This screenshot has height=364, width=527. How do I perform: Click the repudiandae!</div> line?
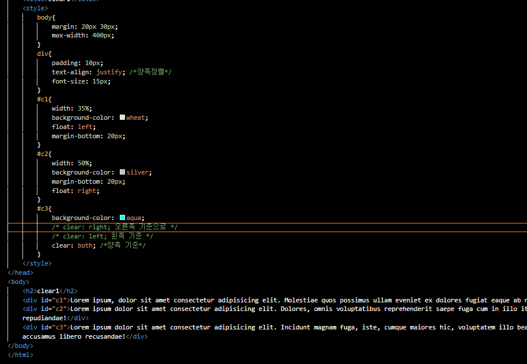pos(55,317)
